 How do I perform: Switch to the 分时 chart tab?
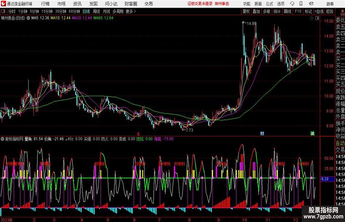(12, 11)
